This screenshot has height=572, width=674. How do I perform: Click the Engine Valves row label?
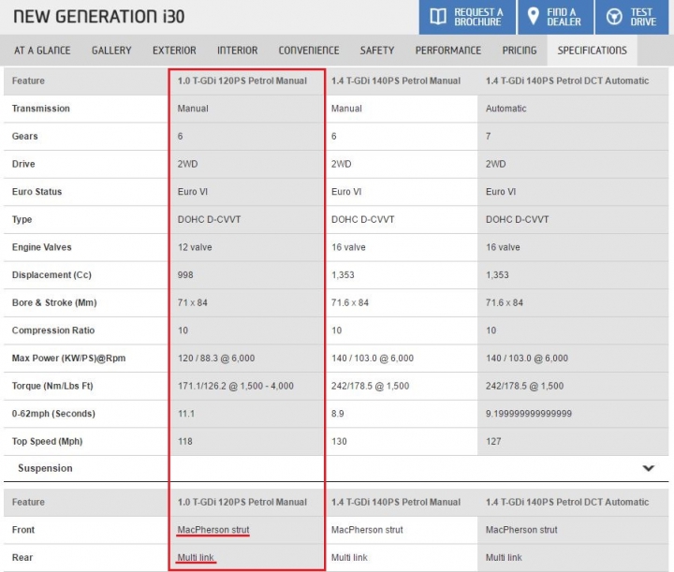click(42, 247)
